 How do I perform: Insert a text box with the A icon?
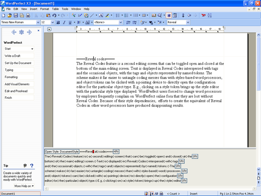[101, 16]
